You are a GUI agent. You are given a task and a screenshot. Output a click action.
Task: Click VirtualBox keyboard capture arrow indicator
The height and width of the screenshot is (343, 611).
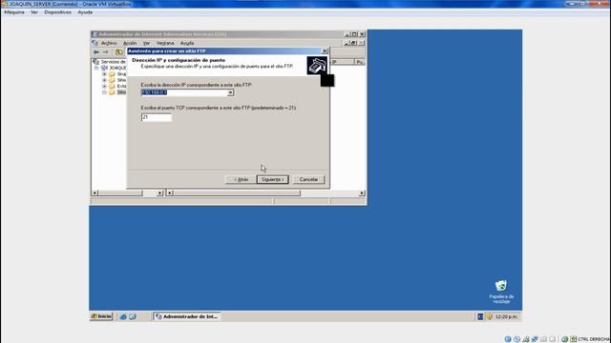point(574,339)
